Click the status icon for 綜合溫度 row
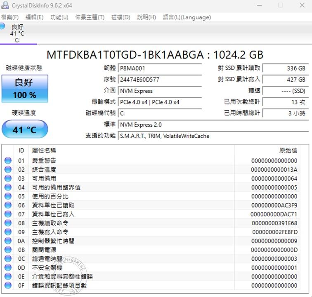Image resolution: width=312 pixels, height=297 pixels. click(8, 170)
